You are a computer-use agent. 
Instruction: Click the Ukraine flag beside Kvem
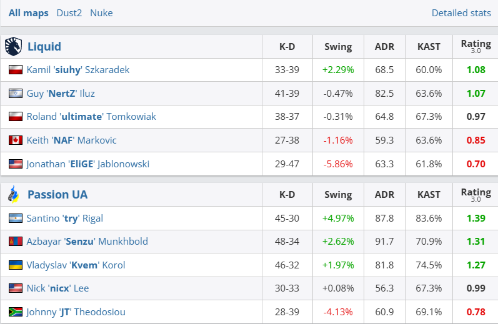pos(16,265)
